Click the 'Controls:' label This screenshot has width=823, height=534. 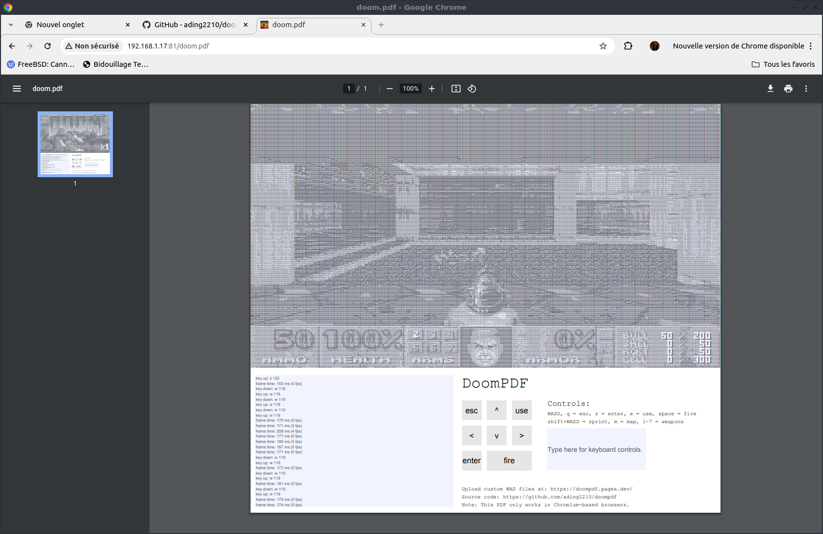568,404
